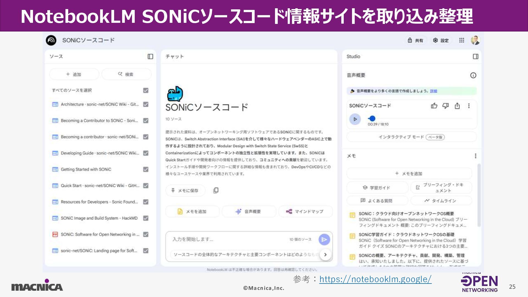Open audio overview three-dot menu
528x297 pixels.
tap(469, 106)
